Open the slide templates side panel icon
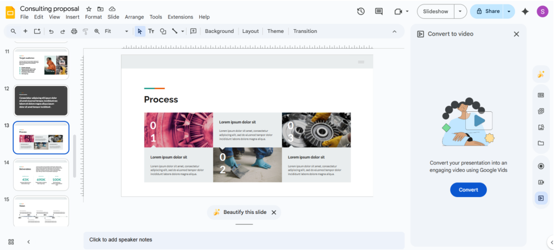The image size is (554, 250). [x=541, y=95]
